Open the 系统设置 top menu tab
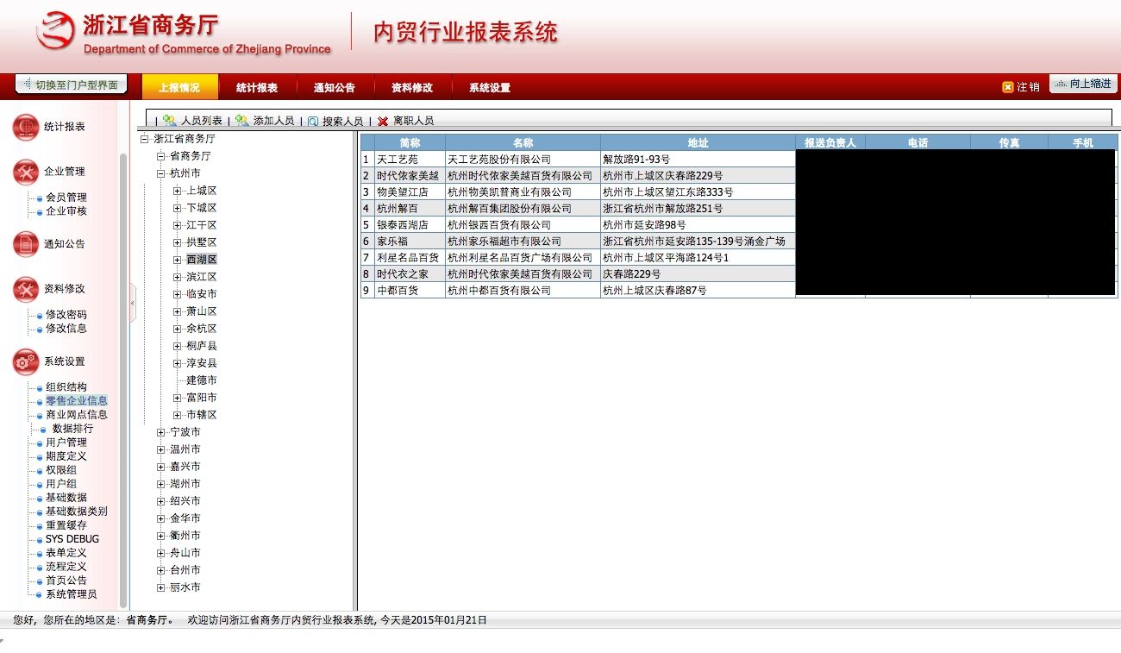 490,87
